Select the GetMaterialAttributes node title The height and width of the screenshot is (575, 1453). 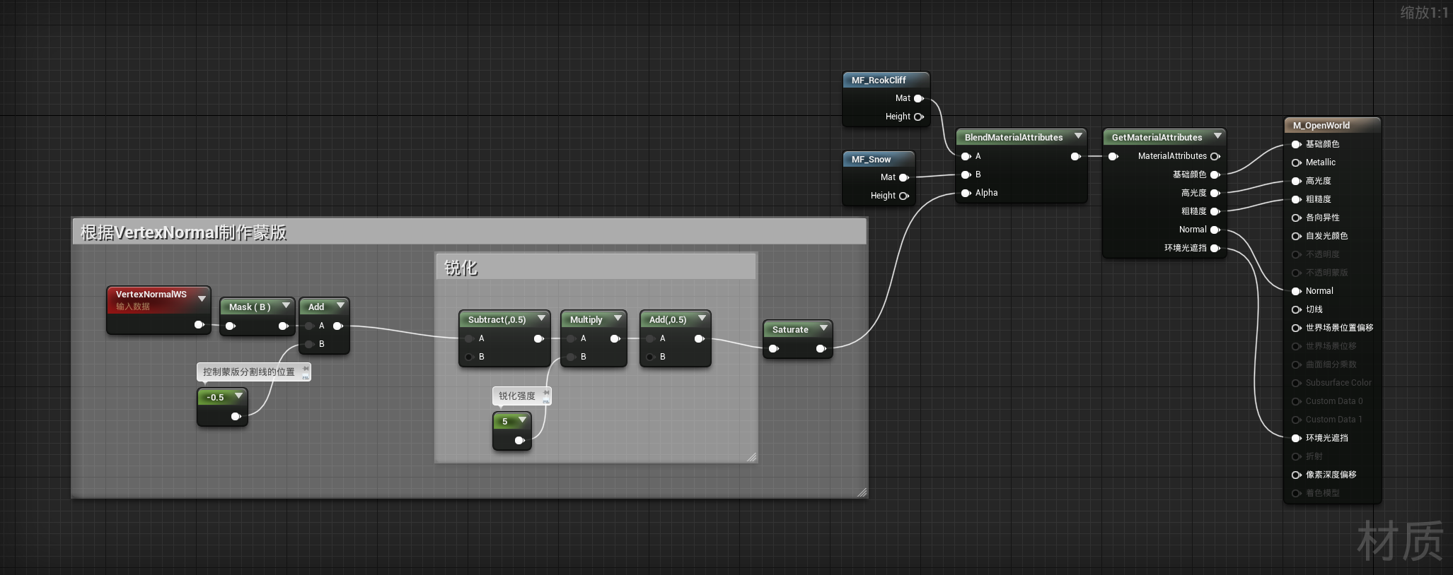[x=1157, y=138]
